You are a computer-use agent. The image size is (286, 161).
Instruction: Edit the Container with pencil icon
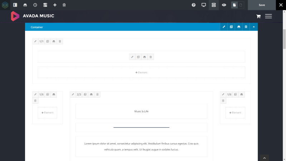coord(224,27)
